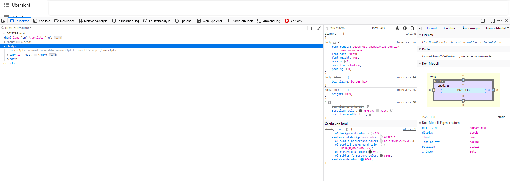Collapse the body node
510x181 pixels.
pos(5,46)
